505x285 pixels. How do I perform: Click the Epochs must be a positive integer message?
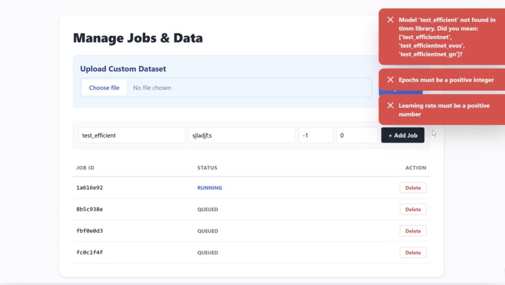(446, 79)
